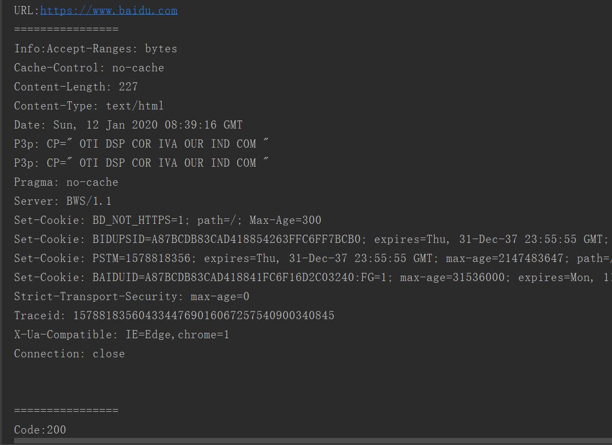Click the Set-Cookie: BD_NOT_HTTPS=1 line
The height and width of the screenshot is (445, 612).
pos(168,221)
